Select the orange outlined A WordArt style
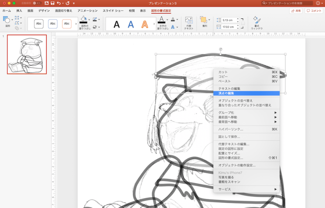The width and height of the screenshot is (325, 208). (x=145, y=24)
